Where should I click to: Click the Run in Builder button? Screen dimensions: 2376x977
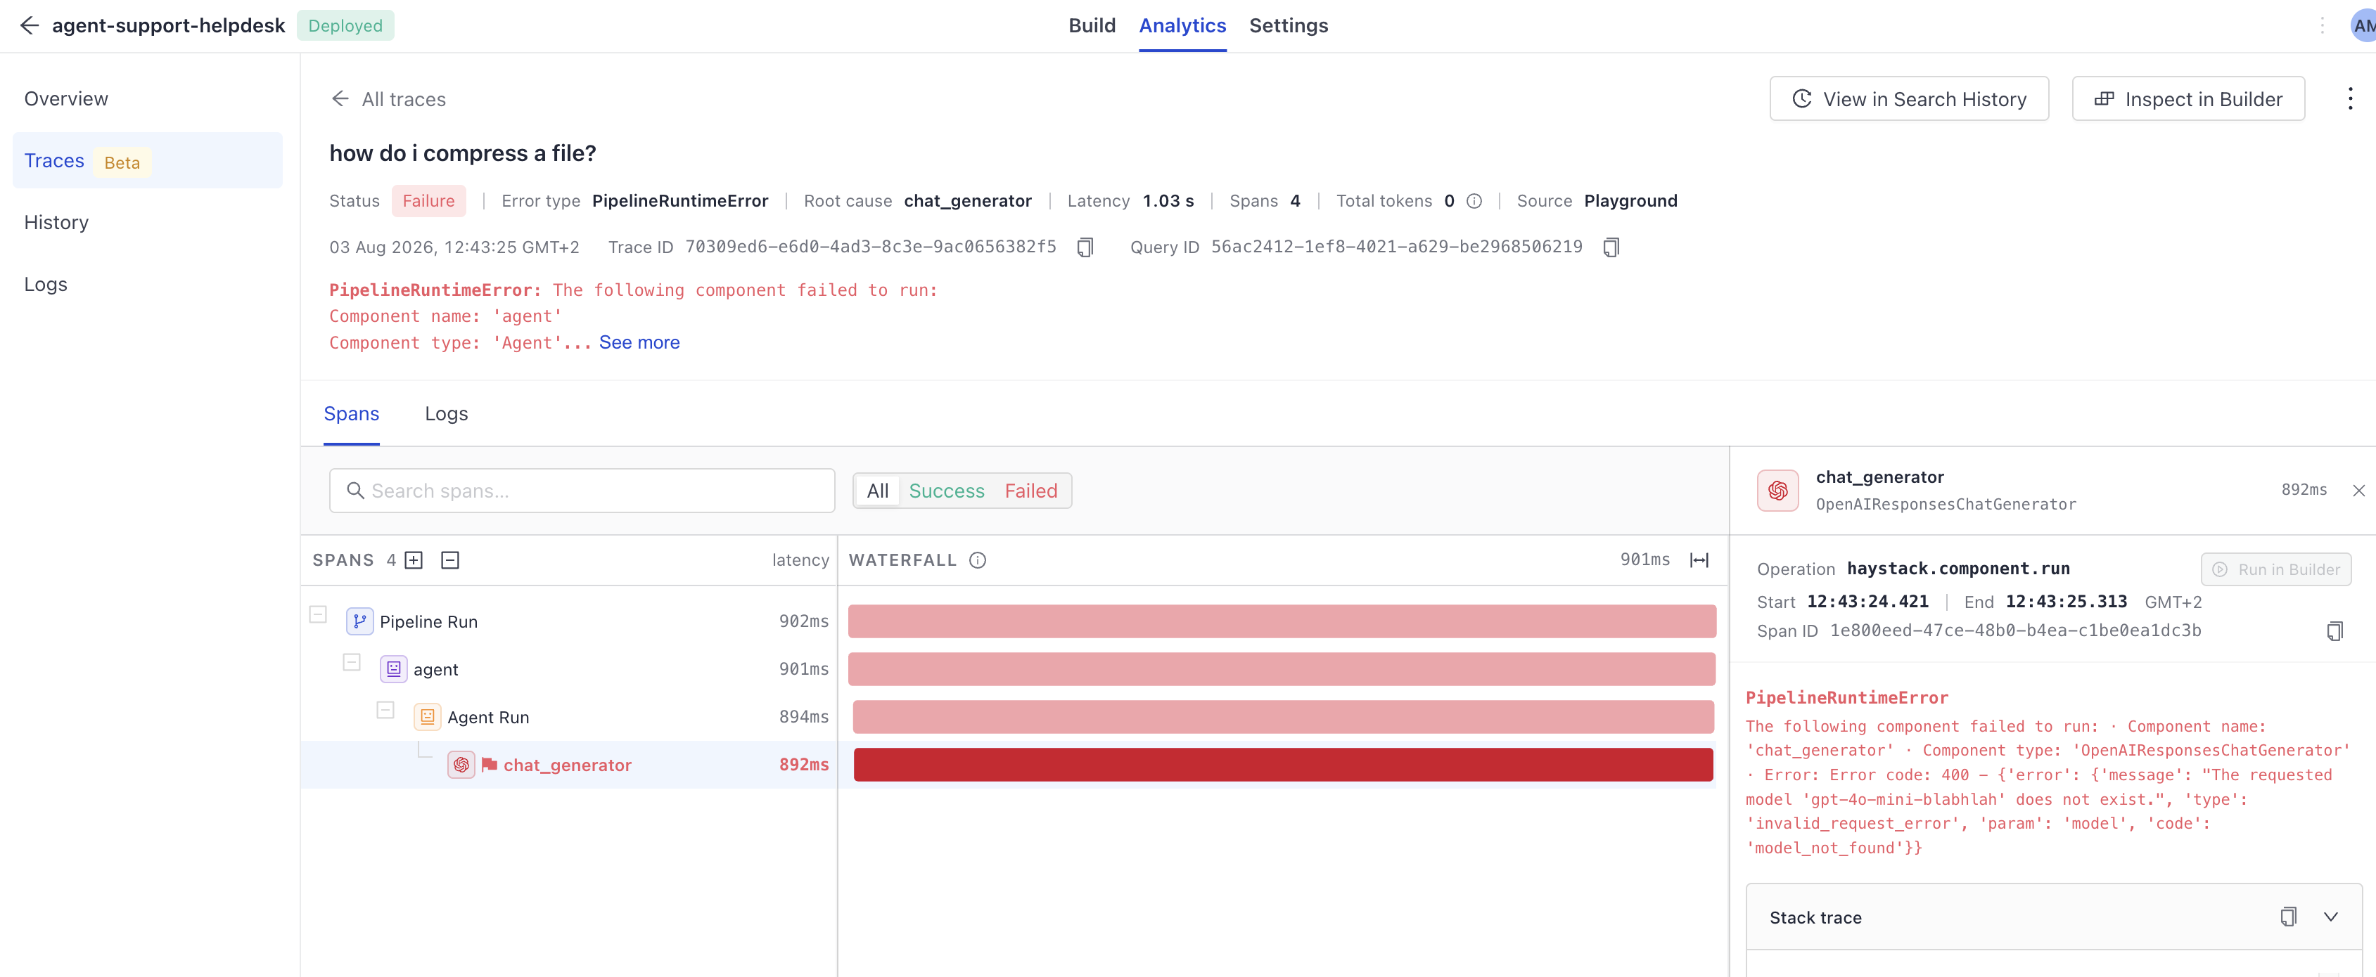pos(2275,569)
